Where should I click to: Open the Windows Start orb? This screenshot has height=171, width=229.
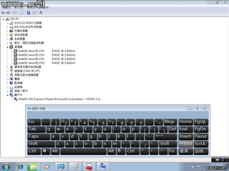(6, 167)
